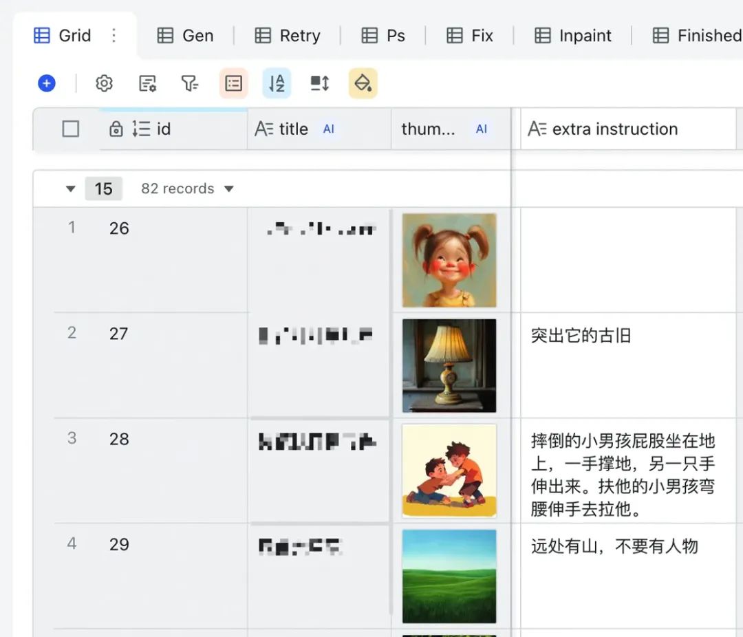Open the A-Z sort icon
743x637 pixels.
(277, 83)
